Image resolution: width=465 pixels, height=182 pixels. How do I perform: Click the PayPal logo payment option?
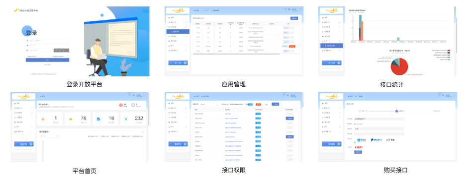376,140
